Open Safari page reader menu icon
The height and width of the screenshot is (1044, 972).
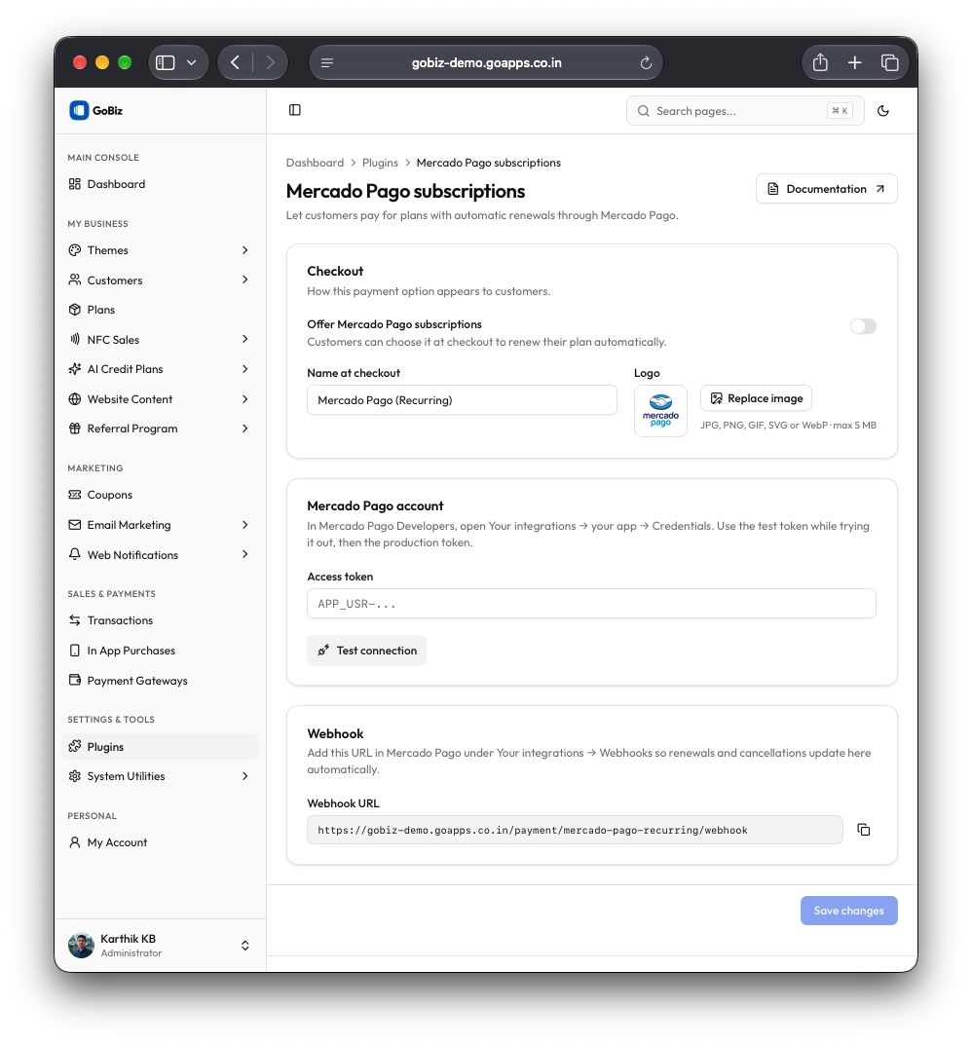[327, 63]
